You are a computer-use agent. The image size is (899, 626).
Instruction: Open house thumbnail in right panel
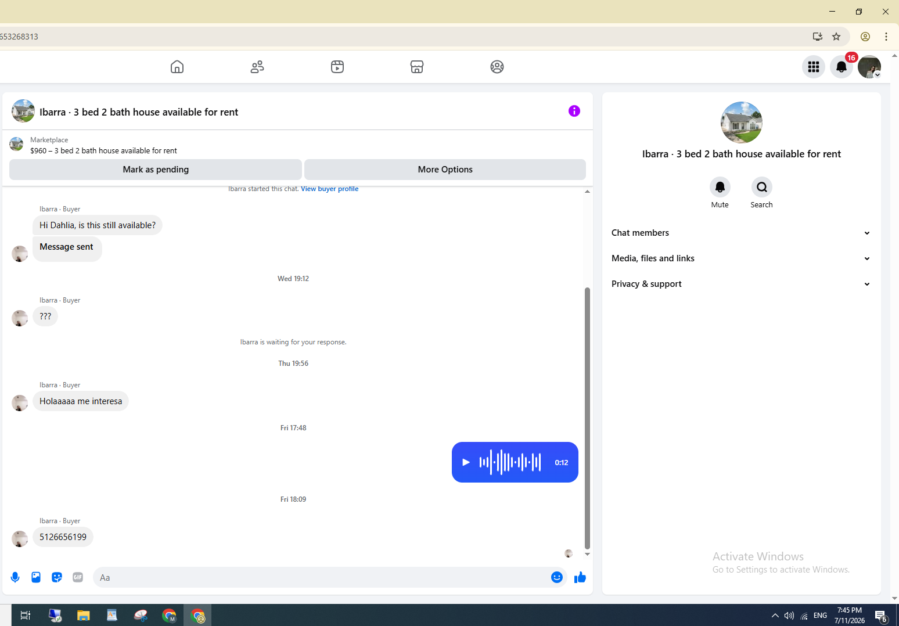click(x=742, y=123)
